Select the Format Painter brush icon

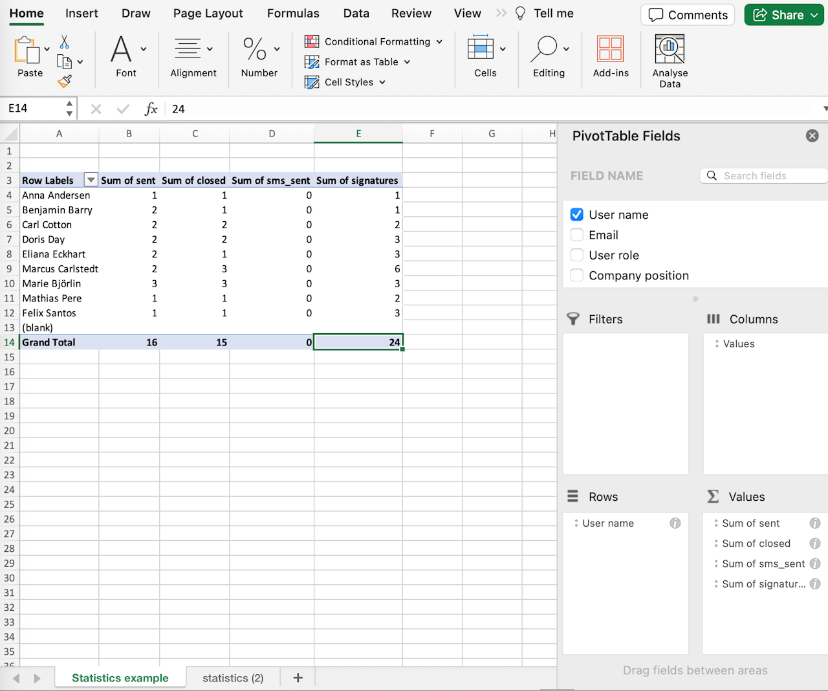tap(64, 82)
